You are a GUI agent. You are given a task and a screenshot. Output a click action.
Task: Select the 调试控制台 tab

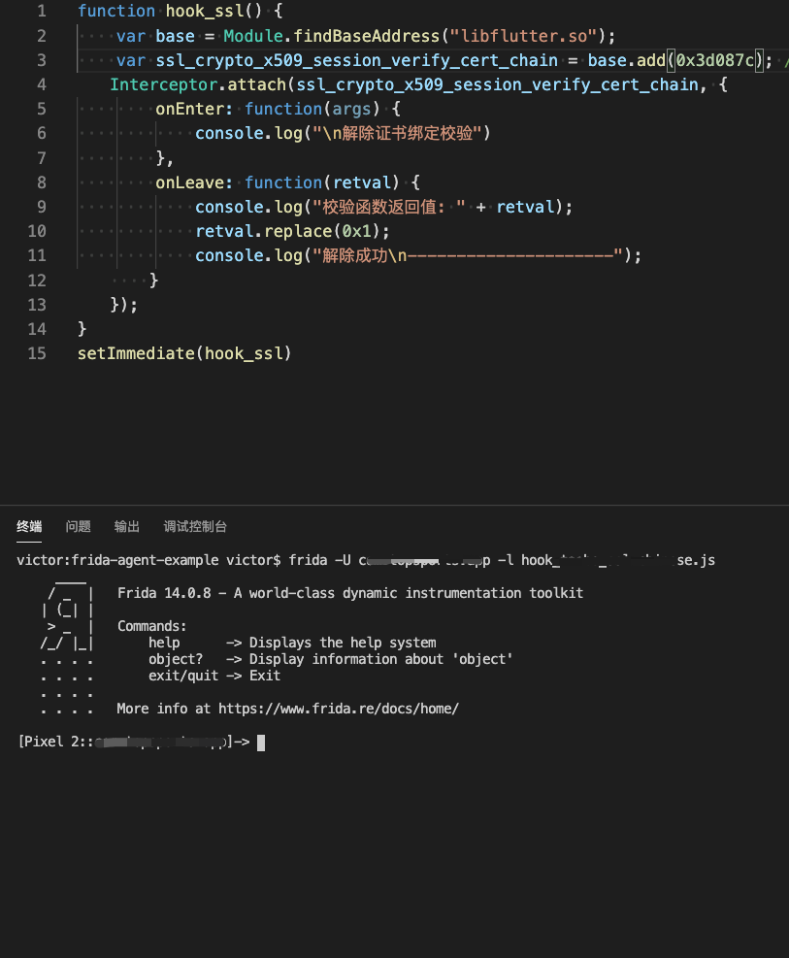tap(194, 526)
